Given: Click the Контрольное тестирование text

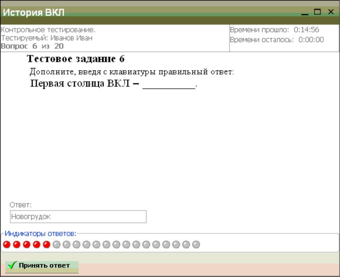Looking at the screenshot, I should [x=48, y=30].
